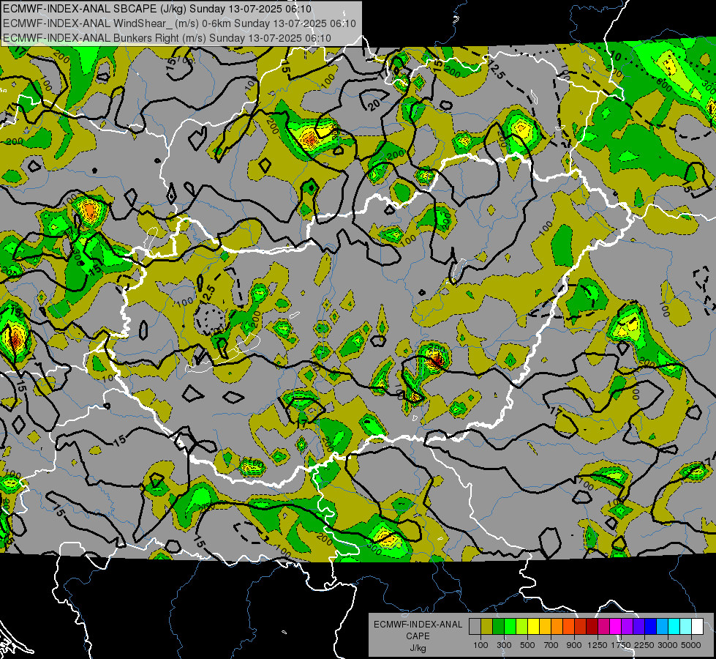Click the dark maroon red swatch
This screenshot has height=659, width=716.
pyautogui.click(x=592, y=627)
